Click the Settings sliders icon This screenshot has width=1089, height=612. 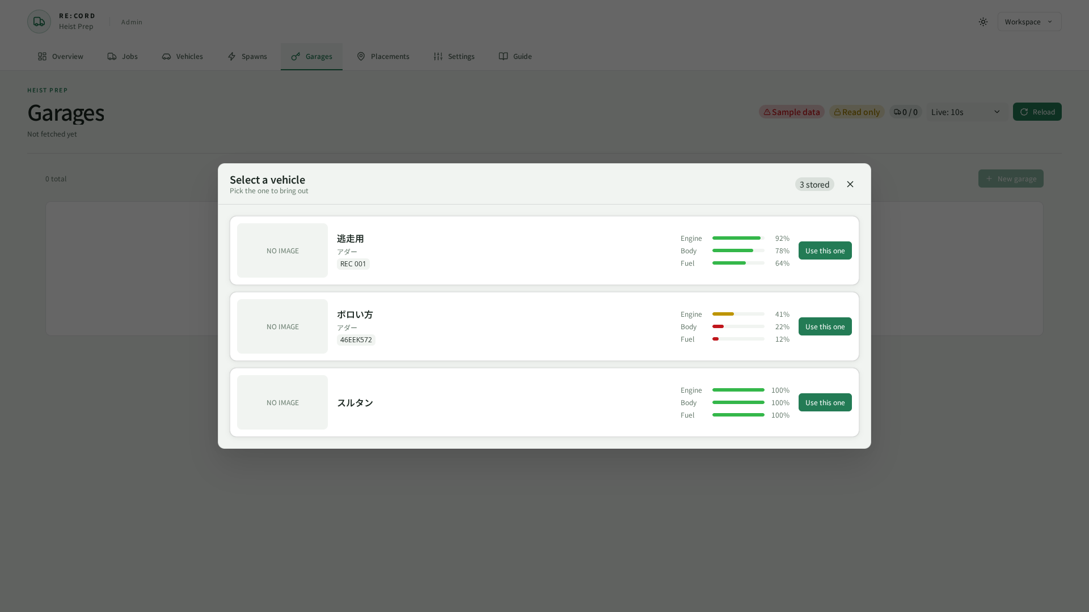(x=438, y=57)
